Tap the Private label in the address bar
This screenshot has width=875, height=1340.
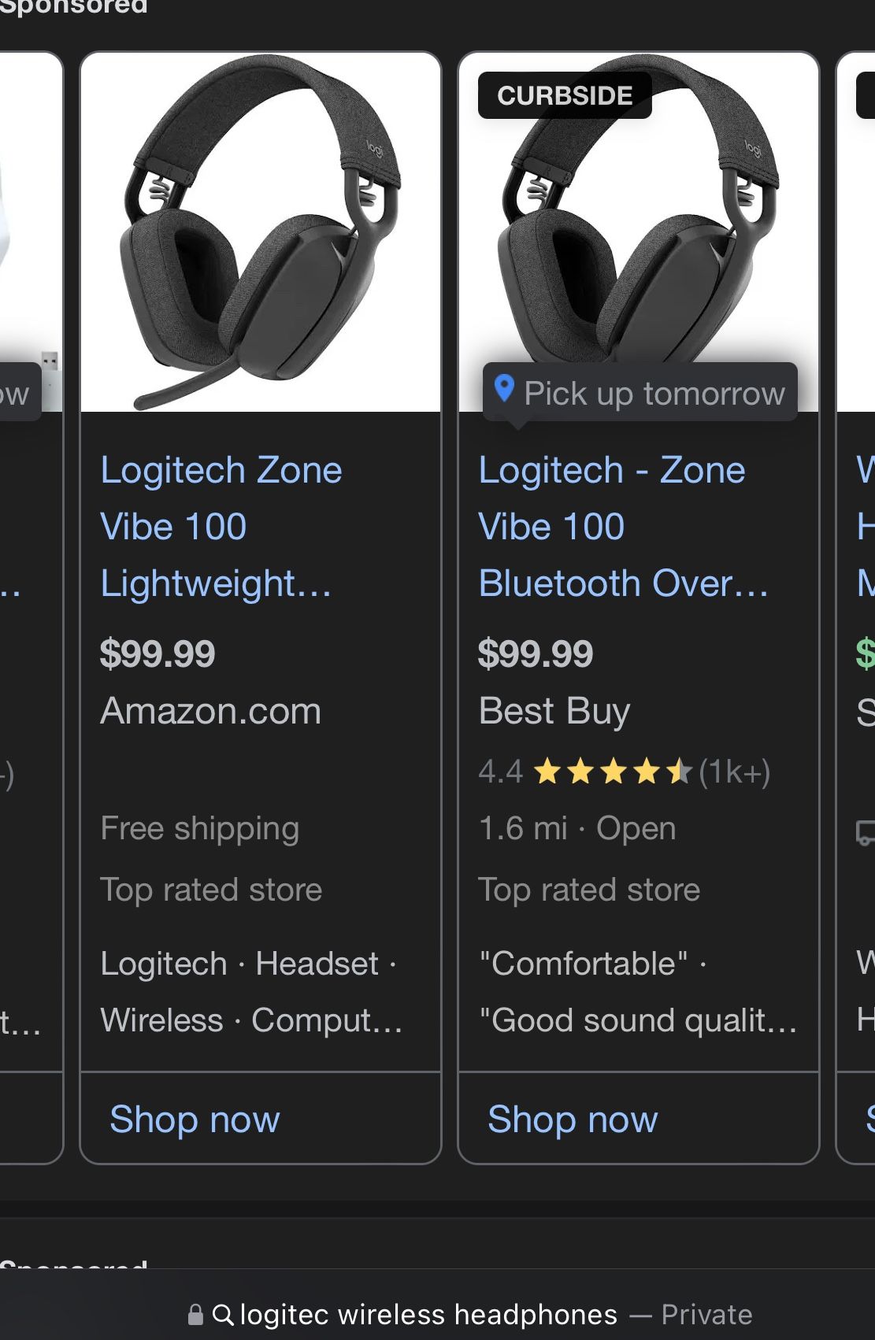coord(706,1313)
